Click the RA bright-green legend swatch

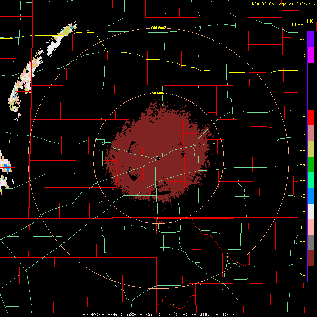point(311,180)
